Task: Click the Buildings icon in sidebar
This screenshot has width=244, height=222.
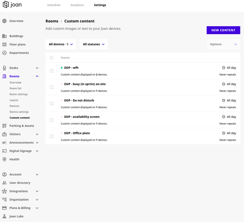Action: 4,36
